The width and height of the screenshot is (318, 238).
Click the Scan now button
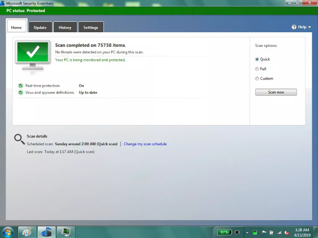[276, 92]
